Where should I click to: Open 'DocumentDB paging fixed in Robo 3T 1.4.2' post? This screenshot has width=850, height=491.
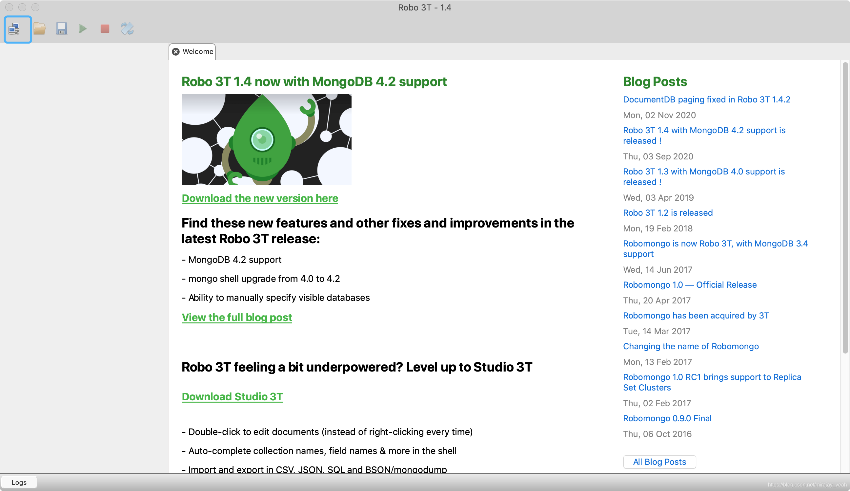pyautogui.click(x=707, y=100)
